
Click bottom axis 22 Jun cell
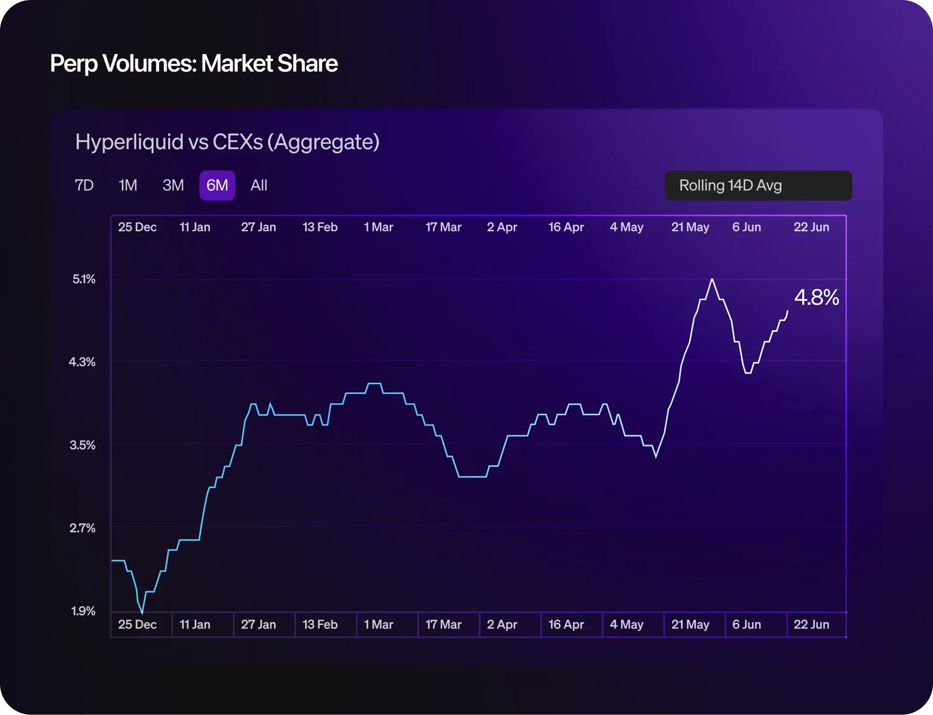[x=817, y=625]
